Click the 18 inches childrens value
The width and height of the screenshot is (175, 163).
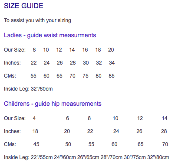35,131
